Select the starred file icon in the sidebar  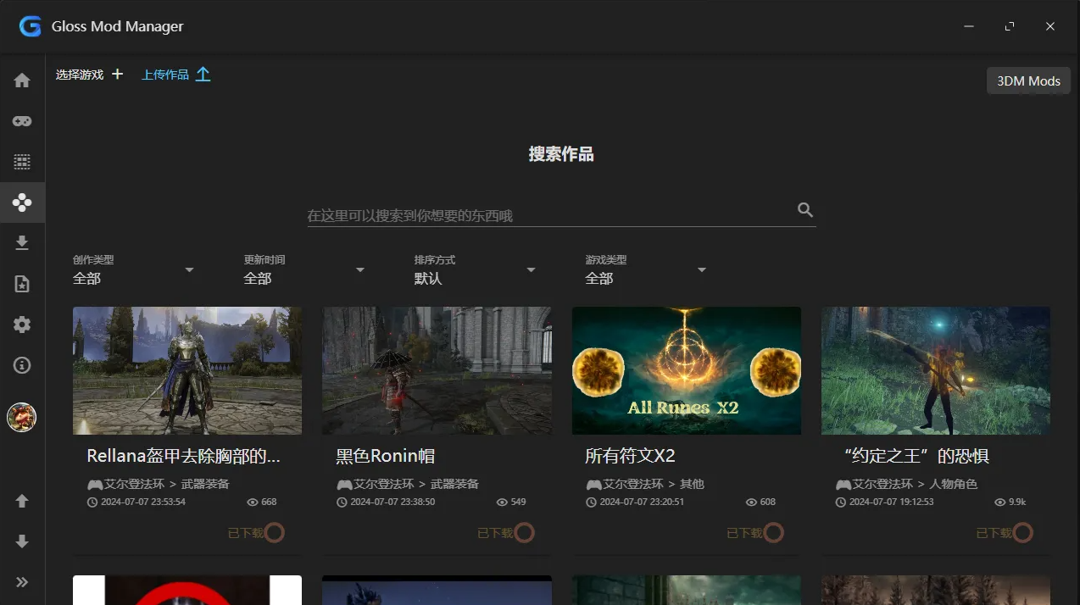point(21,283)
